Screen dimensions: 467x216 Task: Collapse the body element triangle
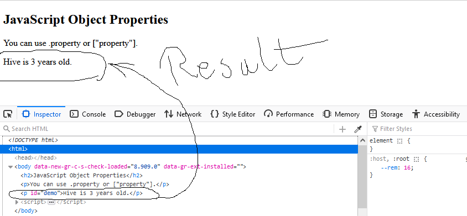click(11, 167)
